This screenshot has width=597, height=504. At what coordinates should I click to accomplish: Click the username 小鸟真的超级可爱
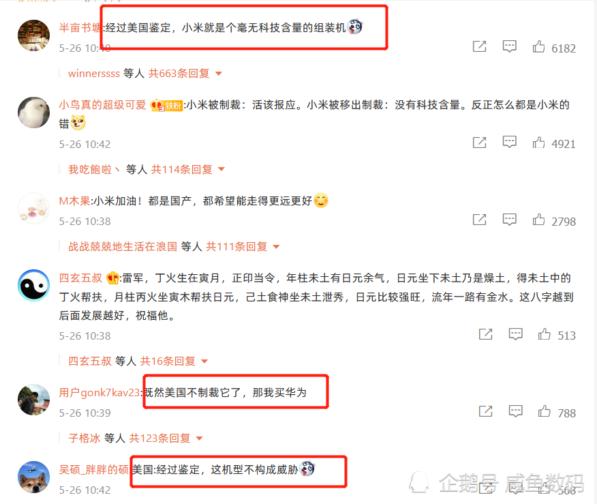point(102,104)
